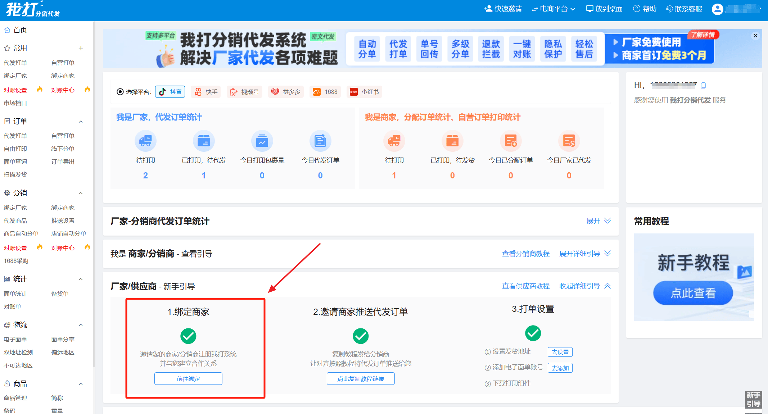Image resolution: width=768 pixels, height=414 pixels.
Task: Open 代发打单 under 常用
Action: pyautogui.click(x=15, y=63)
